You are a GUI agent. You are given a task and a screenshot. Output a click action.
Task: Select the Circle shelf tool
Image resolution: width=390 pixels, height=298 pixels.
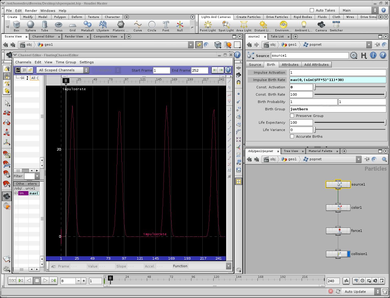152,26
